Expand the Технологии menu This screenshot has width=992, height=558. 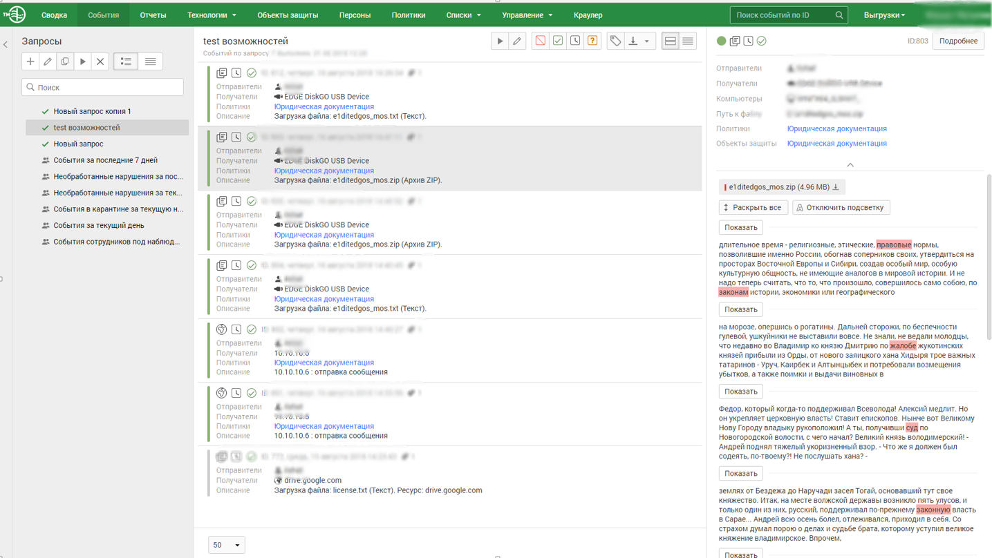[x=212, y=15]
